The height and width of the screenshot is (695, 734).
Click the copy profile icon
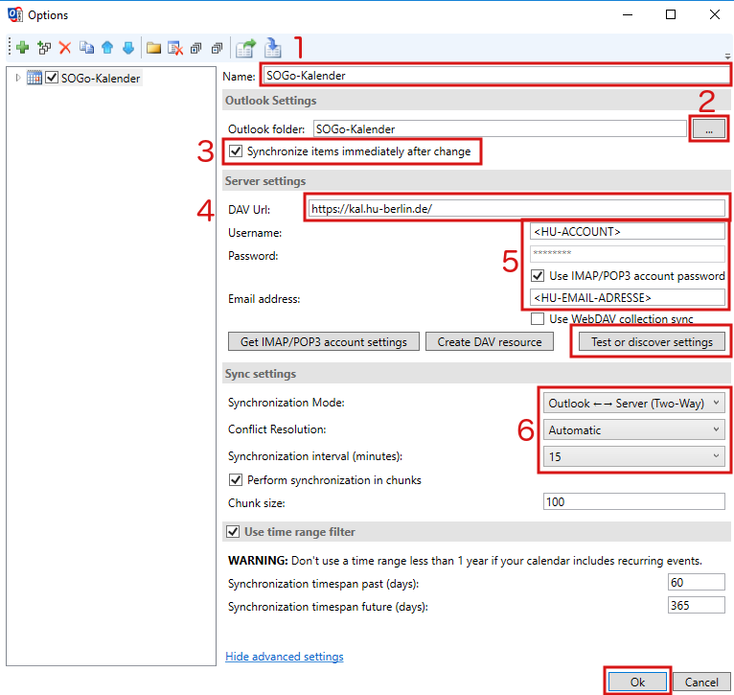click(86, 47)
